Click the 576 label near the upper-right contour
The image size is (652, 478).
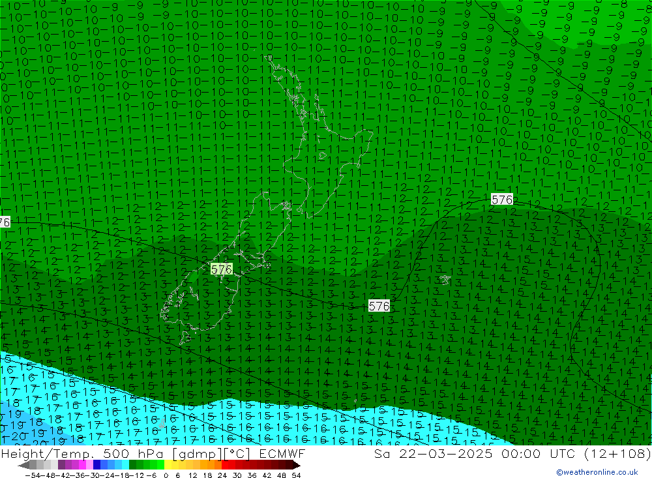(x=502, y=200)
